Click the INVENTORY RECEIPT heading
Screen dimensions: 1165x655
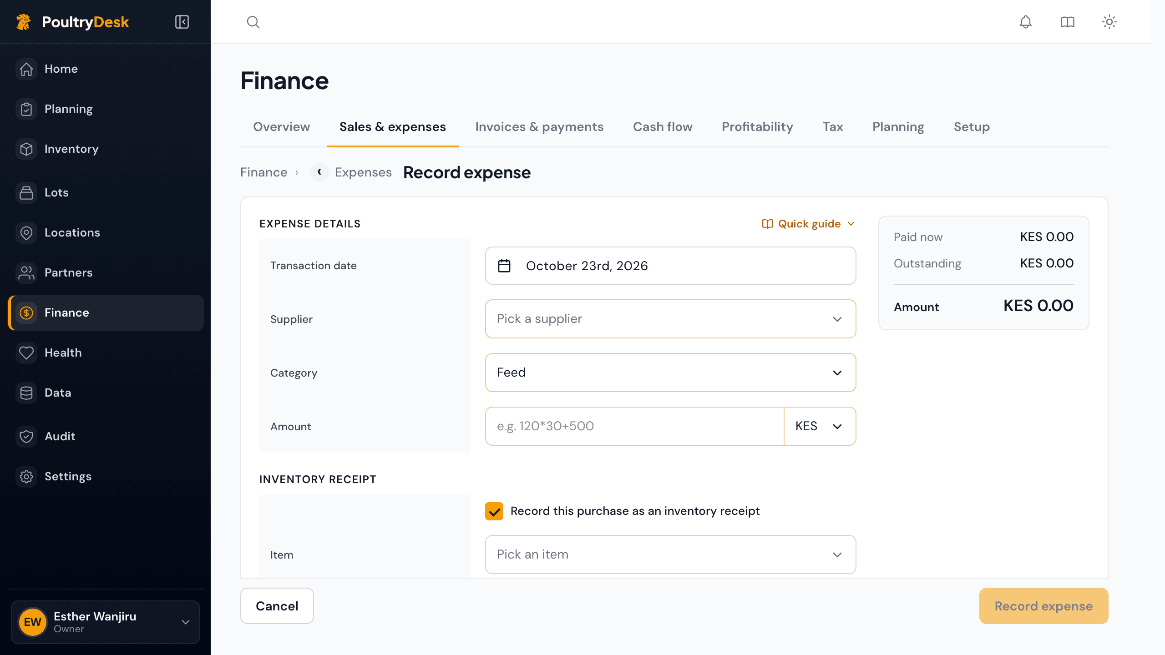pos(318,479)
